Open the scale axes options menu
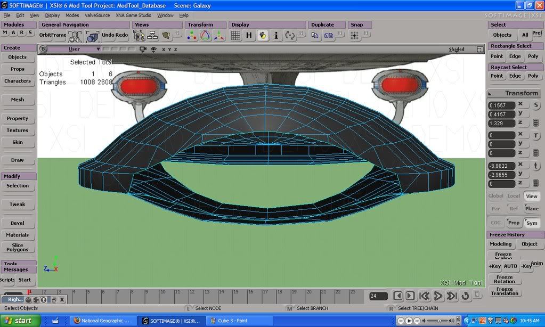Viewport: 545px width, 327px height. point(536,122)
